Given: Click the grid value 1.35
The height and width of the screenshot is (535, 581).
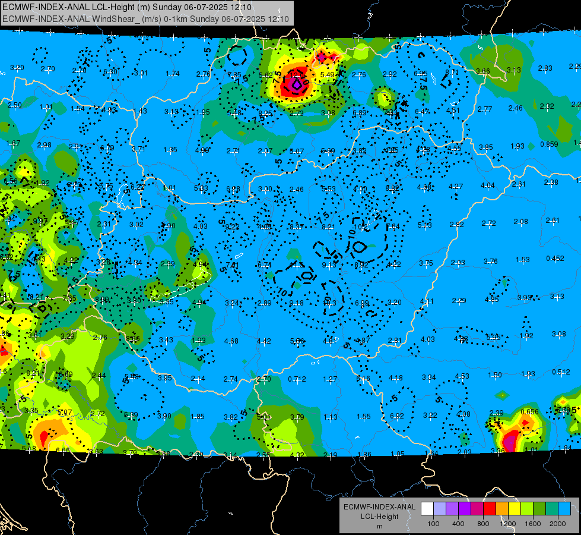Looking at the screenshot, I should 170,150.
